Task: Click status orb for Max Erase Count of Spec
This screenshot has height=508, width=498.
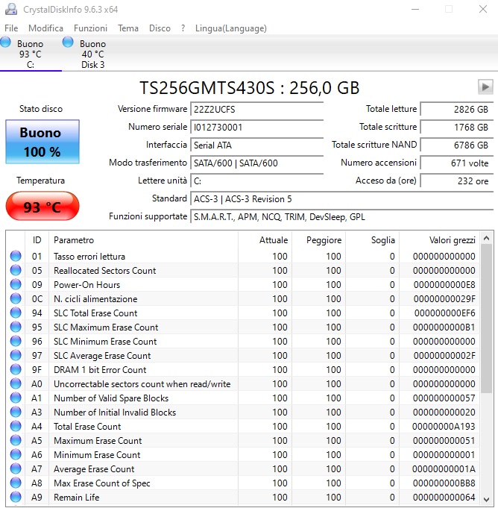Action: click(16, 483)
